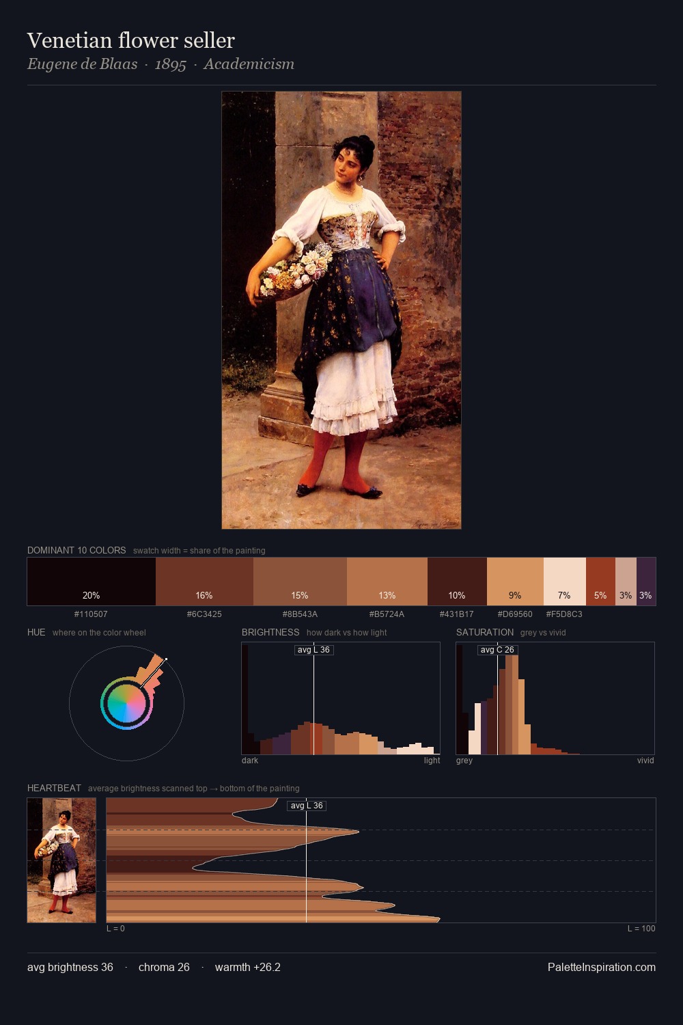This screenshot has width=683, height=1025.
Task: Click the hue color wheel chart
Action: point(126,703)
